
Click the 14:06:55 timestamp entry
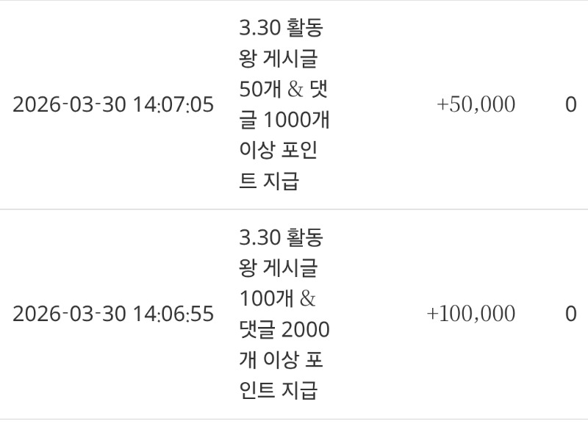tap(113, 314)
